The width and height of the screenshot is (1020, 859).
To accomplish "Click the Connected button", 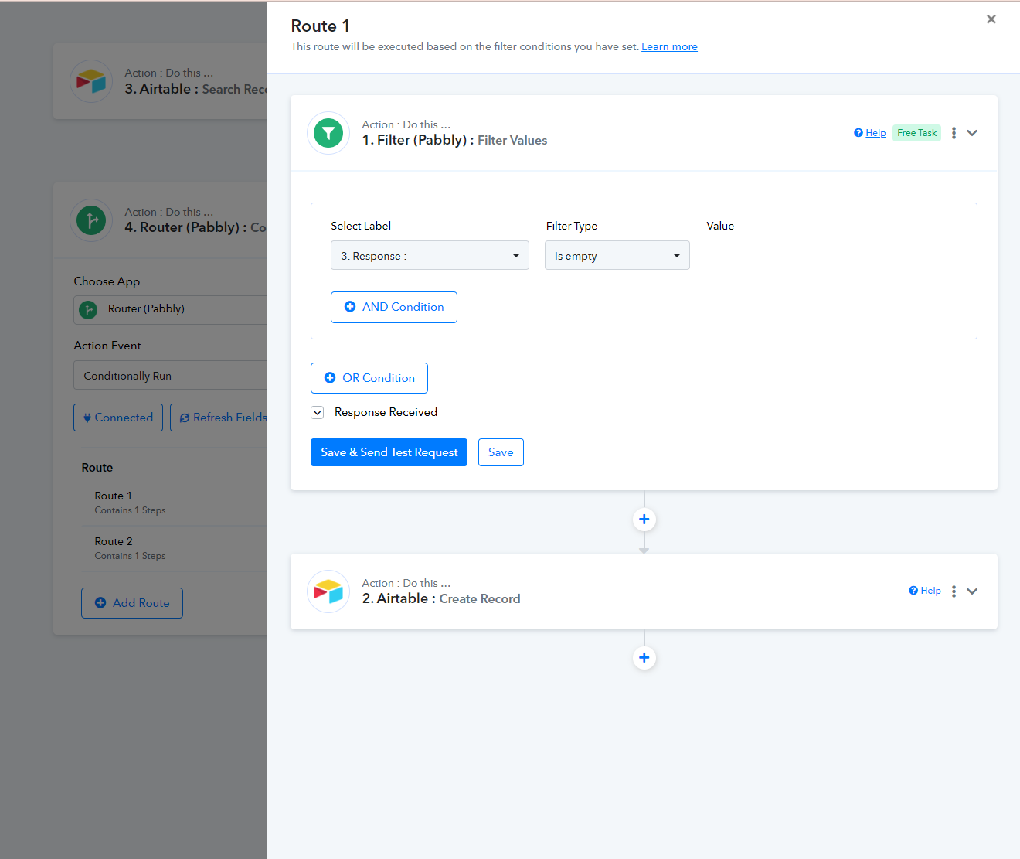I will click(x=118, y=418).
